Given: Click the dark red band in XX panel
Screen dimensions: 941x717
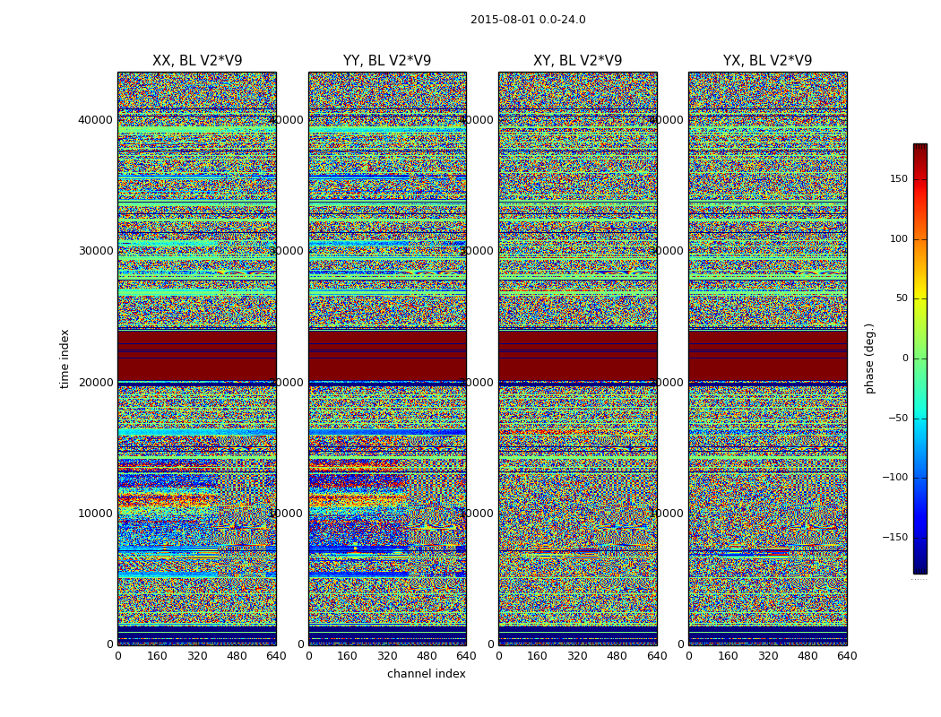Looking at the screenshot, I should (x=197, y=355).
